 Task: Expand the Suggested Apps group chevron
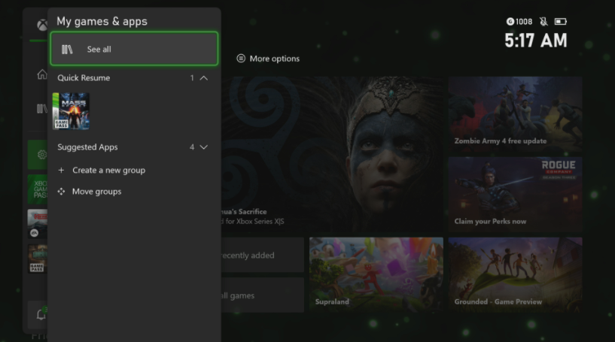[x=203, y=147]
